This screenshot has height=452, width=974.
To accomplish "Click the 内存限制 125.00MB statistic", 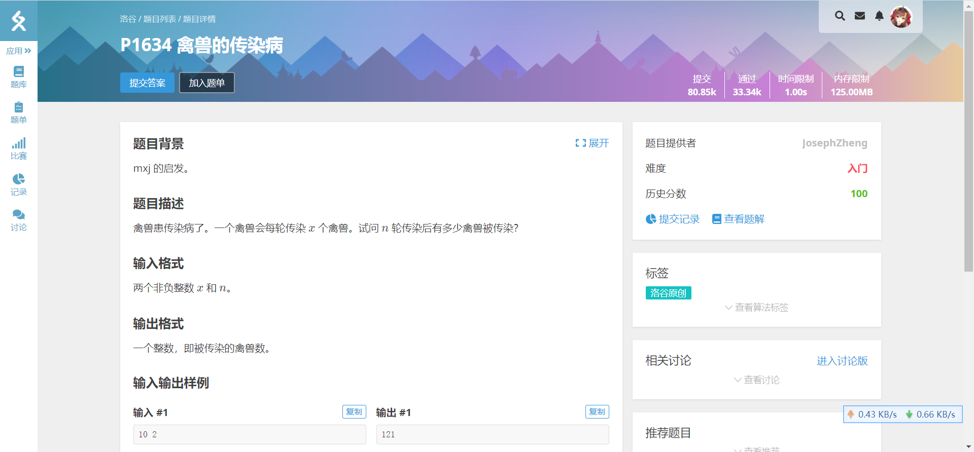I will pyautogui.click(x=852, y=85).
